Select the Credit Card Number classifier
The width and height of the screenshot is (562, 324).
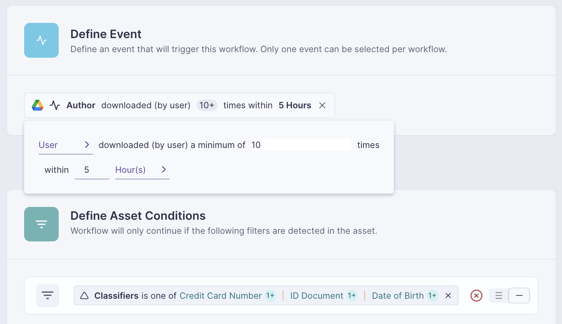point(221,296)
